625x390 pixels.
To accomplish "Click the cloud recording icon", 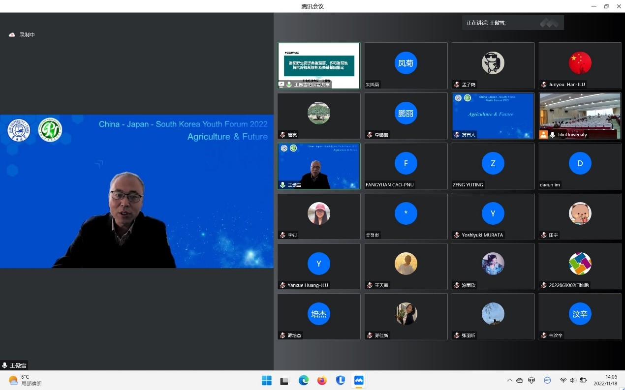I will tap(12, 35).
